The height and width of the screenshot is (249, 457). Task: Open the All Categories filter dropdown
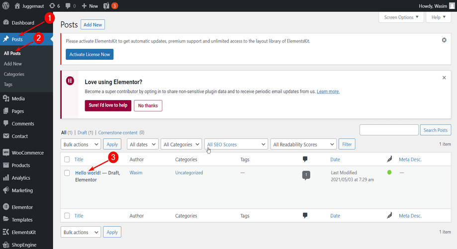point(182,144)
